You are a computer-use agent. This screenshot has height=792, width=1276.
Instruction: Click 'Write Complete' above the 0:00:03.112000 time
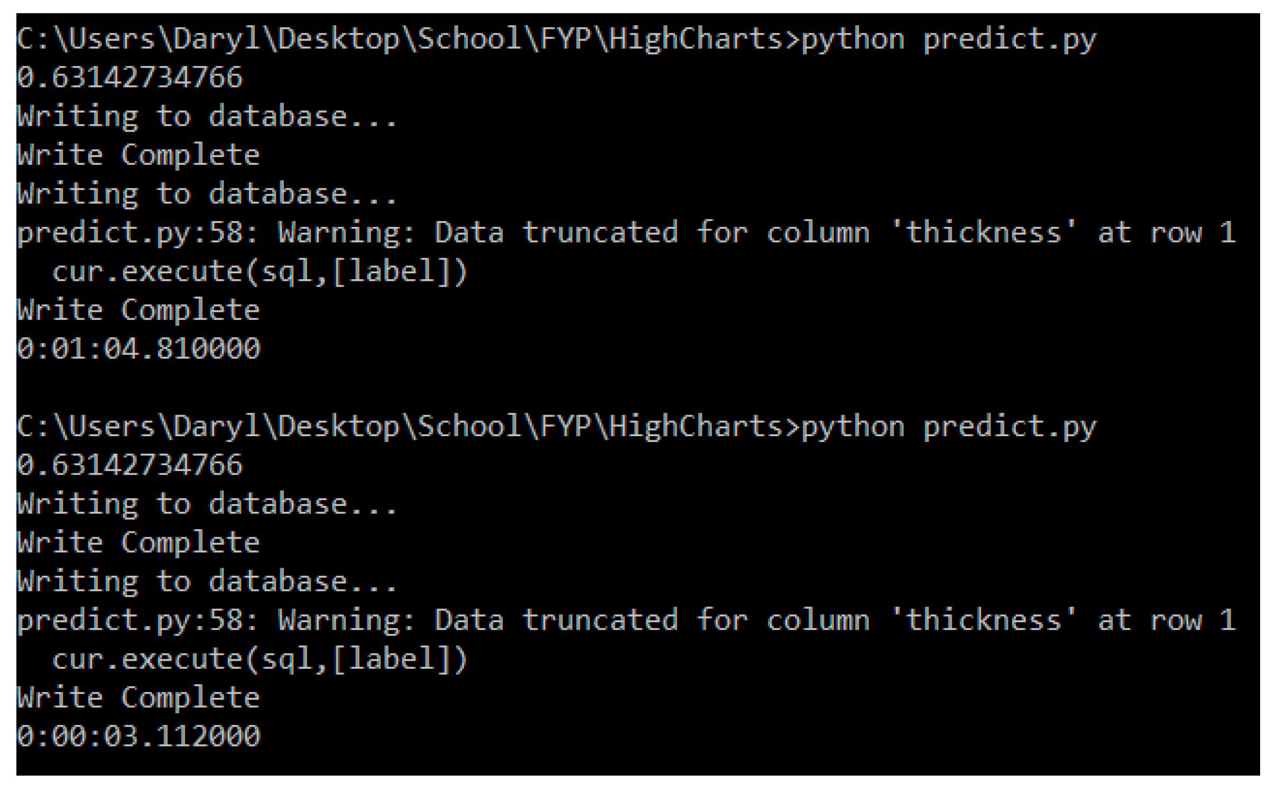point(138,698)
